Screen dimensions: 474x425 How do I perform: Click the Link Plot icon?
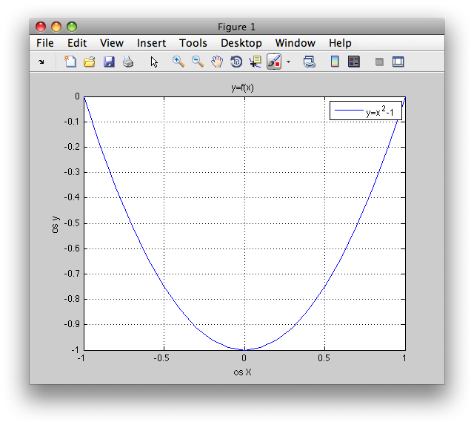(x=310, y=62)
